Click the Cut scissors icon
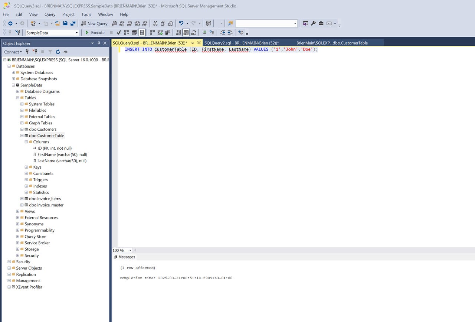475x322 pixels. [155, 23]
